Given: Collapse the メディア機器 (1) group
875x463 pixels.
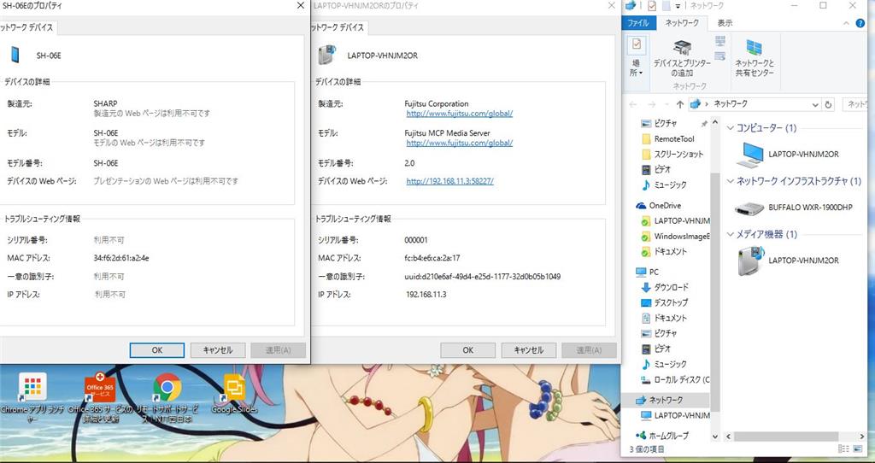Looking at the screenshot, I should (x=731, y=234).
